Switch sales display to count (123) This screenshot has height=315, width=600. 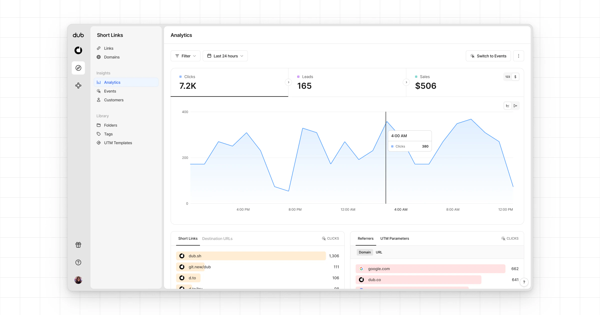(507, 77)
